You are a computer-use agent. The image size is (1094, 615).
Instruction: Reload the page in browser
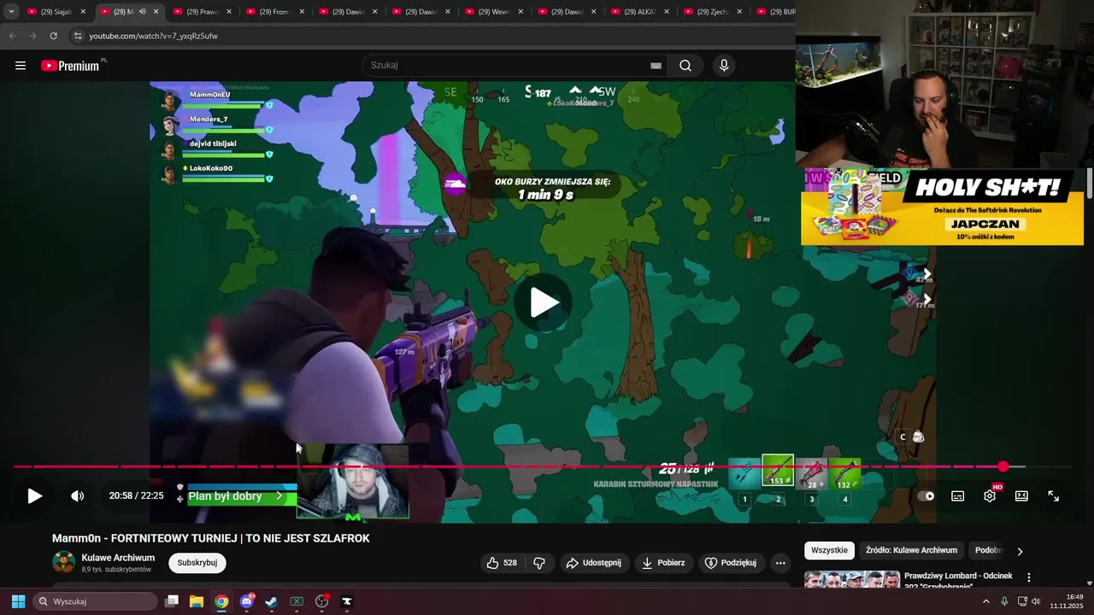53,36
